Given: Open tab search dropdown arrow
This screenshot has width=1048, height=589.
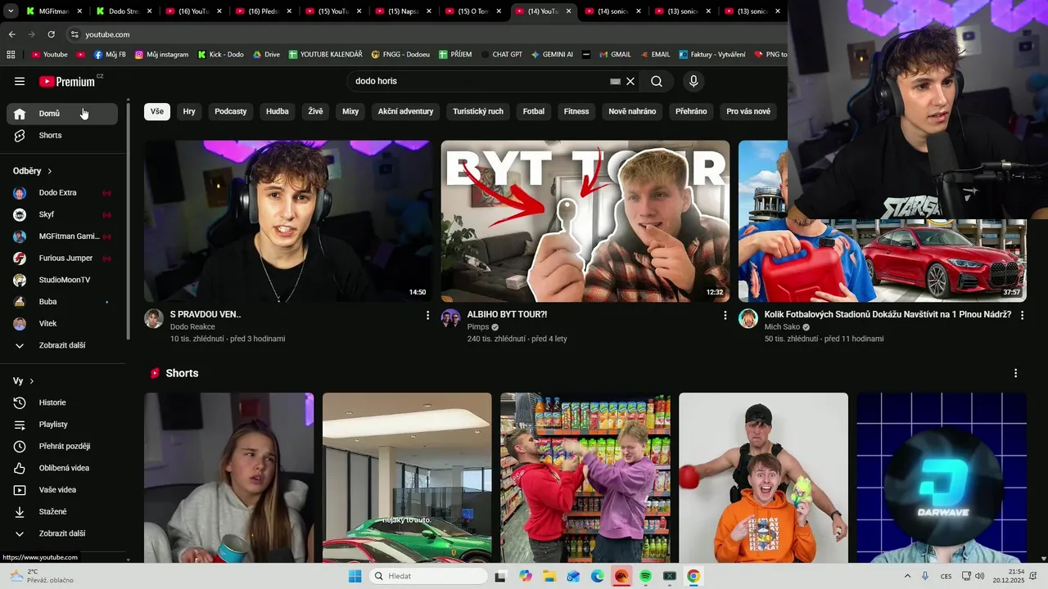Looking at the screenshot, I should [11, 11].
